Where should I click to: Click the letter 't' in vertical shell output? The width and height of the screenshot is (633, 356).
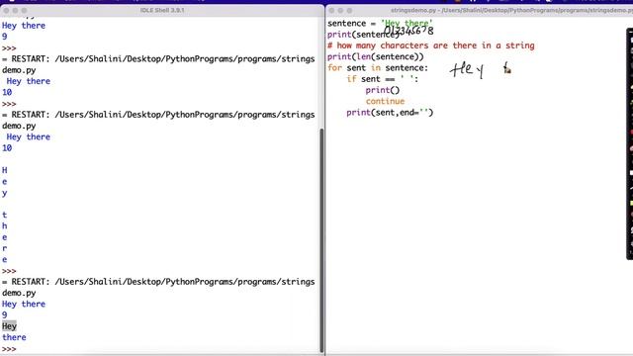[4, 215]
